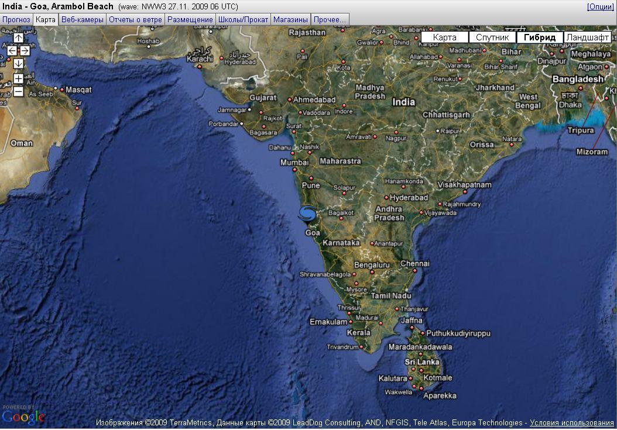
Task: Zoom in with the plus button
Action: tap(19, 78)
